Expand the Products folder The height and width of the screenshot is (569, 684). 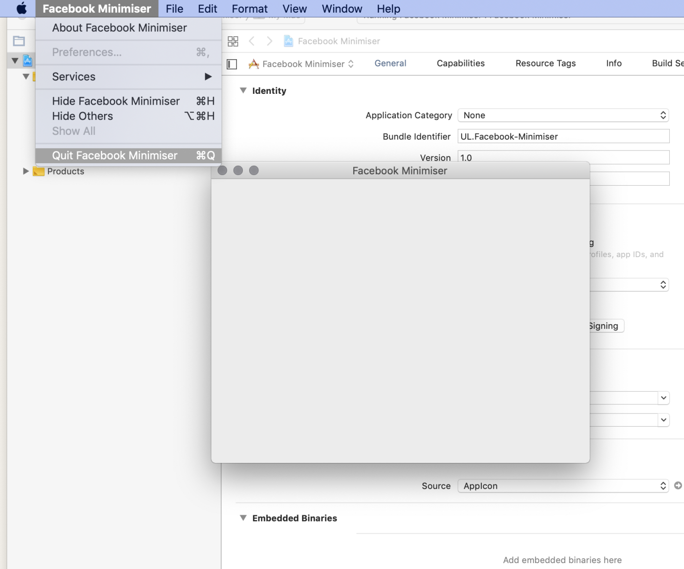[25, 171]
